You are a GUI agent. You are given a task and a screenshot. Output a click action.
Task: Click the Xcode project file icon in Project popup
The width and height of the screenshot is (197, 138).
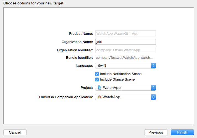click(x=100, y=88)
